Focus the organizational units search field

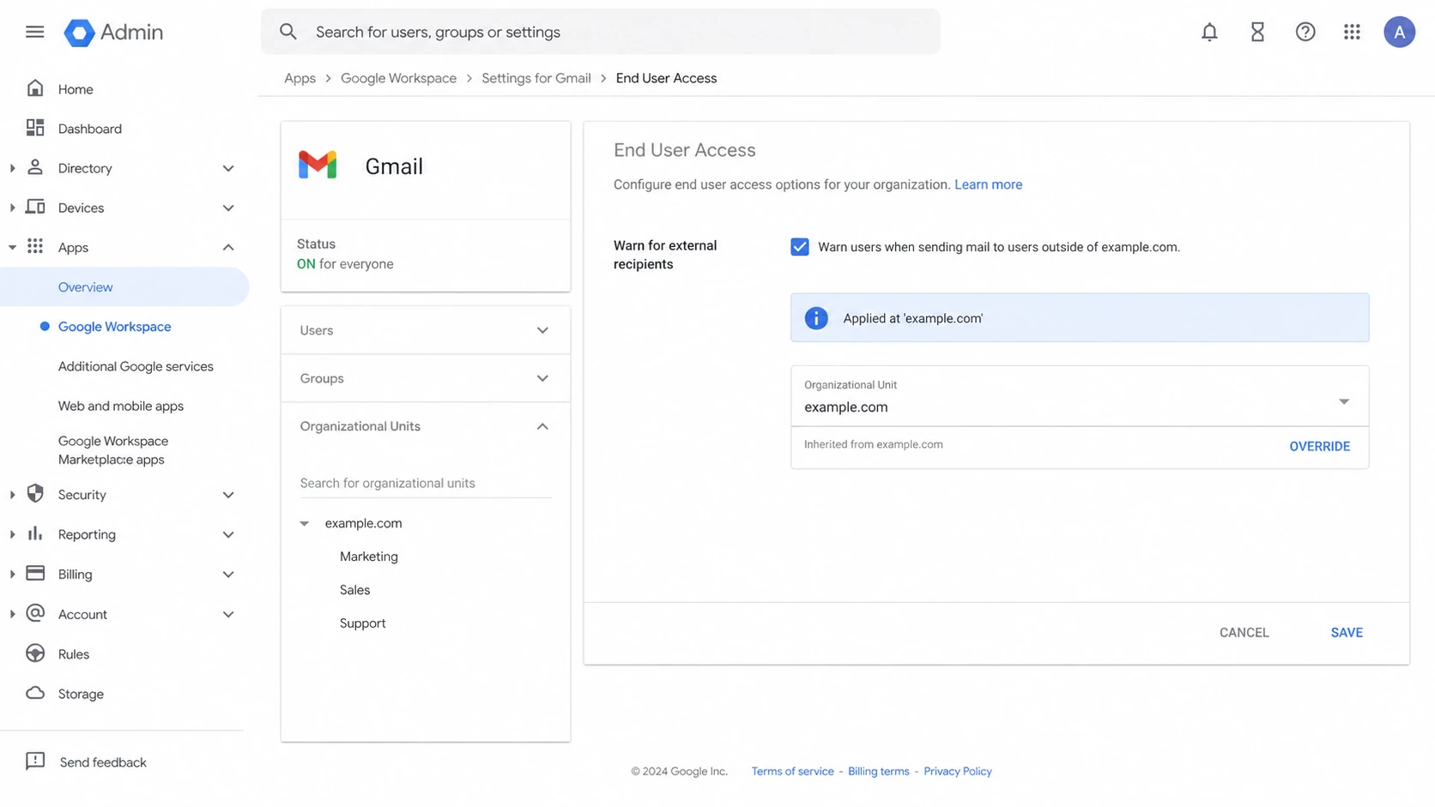click(x=426, y=483)
